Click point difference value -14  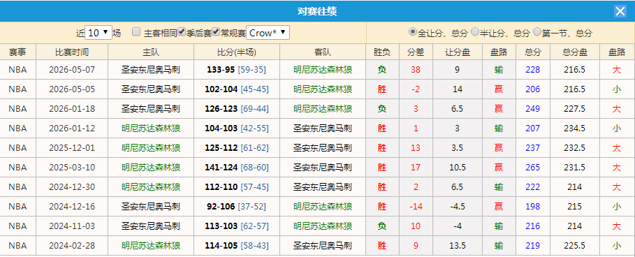(x=416, y=207)
